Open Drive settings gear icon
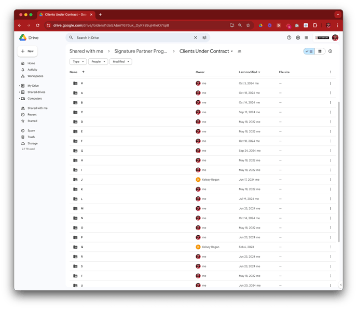 [x=298, y=38]
